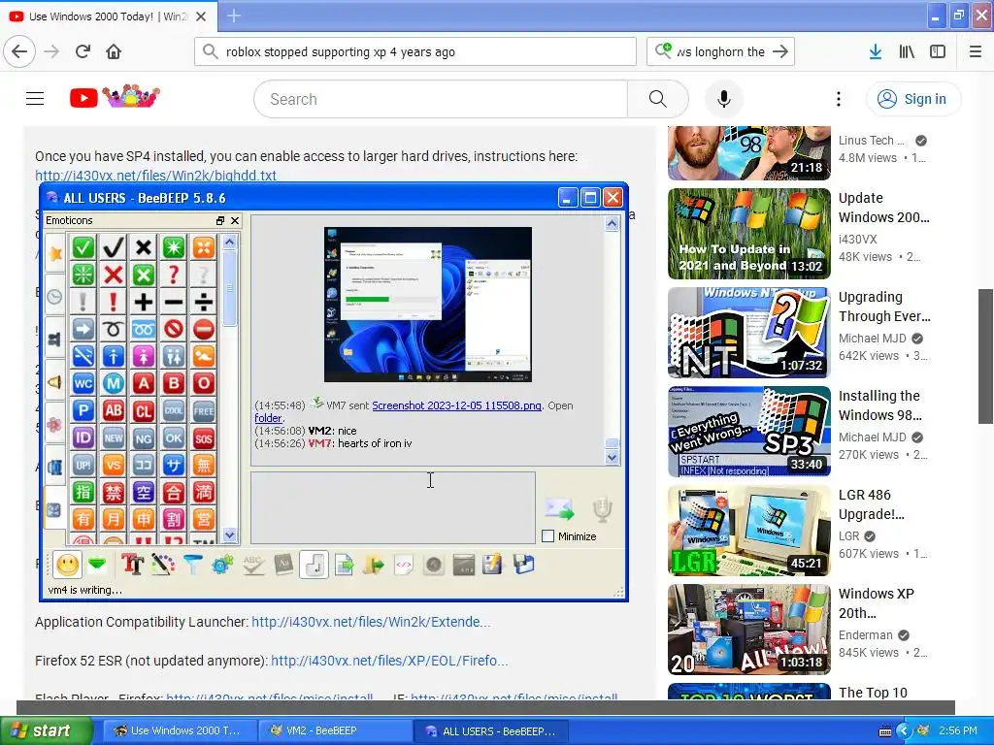The width and height of the screenshot is (994, 745).
Task: Open chat settings gear icon
Action: tap(222, 565)
